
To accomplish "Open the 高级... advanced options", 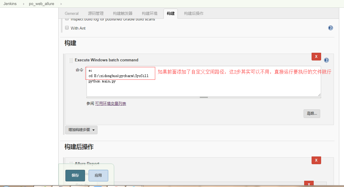I will [x=312, y=114].
